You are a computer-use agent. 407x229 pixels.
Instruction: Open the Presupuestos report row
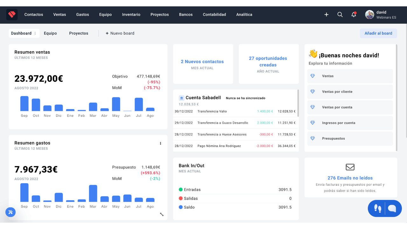coord(350,138)
